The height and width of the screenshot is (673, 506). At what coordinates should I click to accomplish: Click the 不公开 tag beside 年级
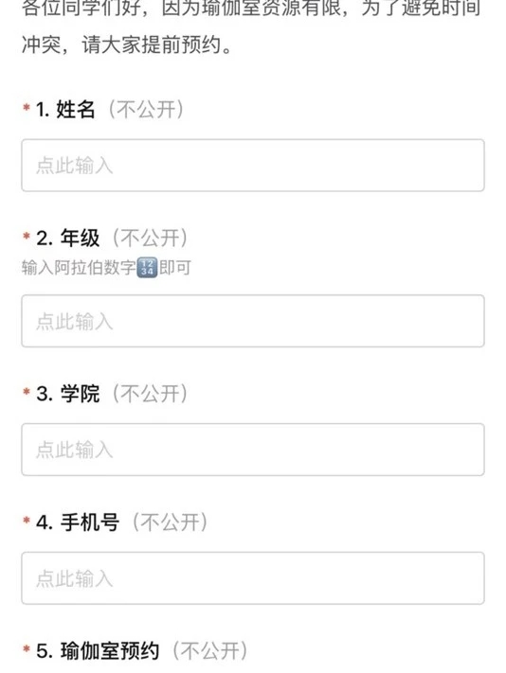pyautogui.click(x=150, y=238)
